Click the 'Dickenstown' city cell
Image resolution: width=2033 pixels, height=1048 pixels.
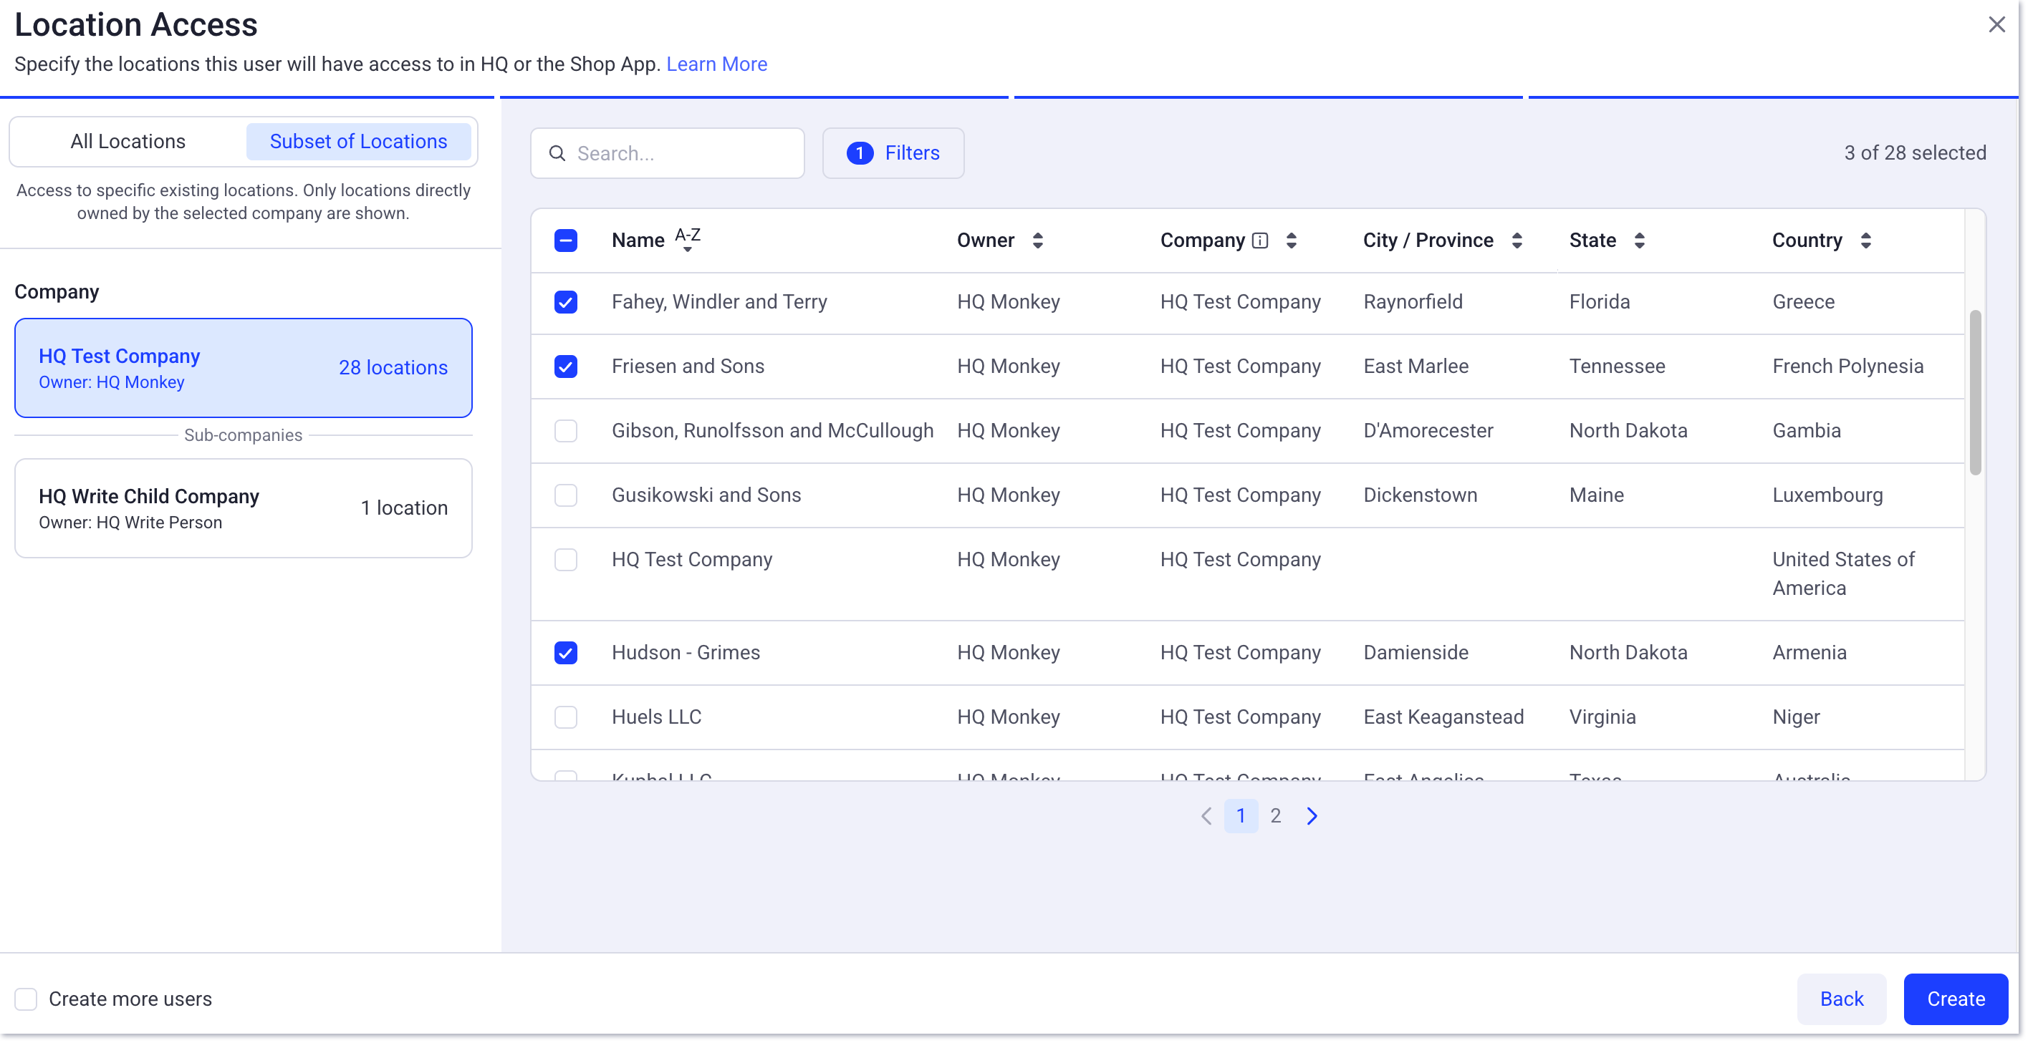pos(1420,495)
